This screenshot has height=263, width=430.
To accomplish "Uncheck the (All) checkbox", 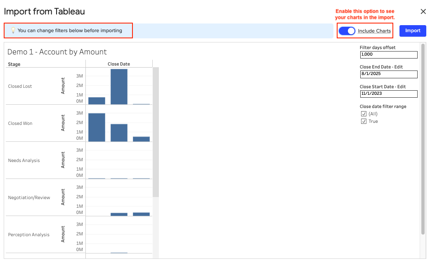I will tap(363, 114).
